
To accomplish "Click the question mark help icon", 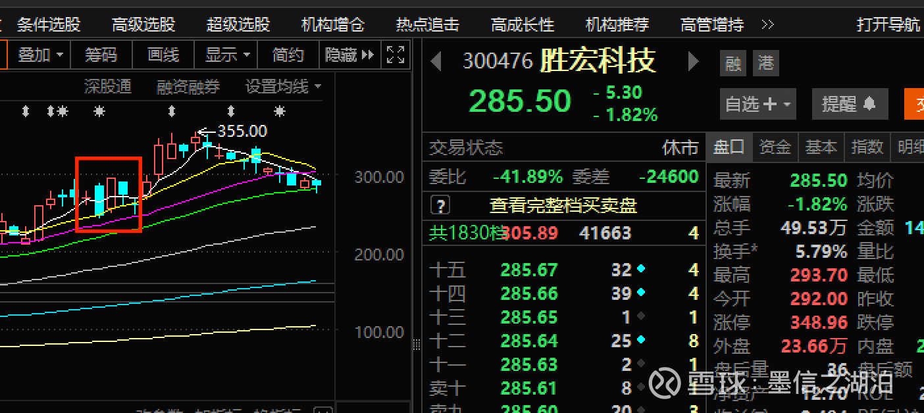I will [x=440, y=205].
